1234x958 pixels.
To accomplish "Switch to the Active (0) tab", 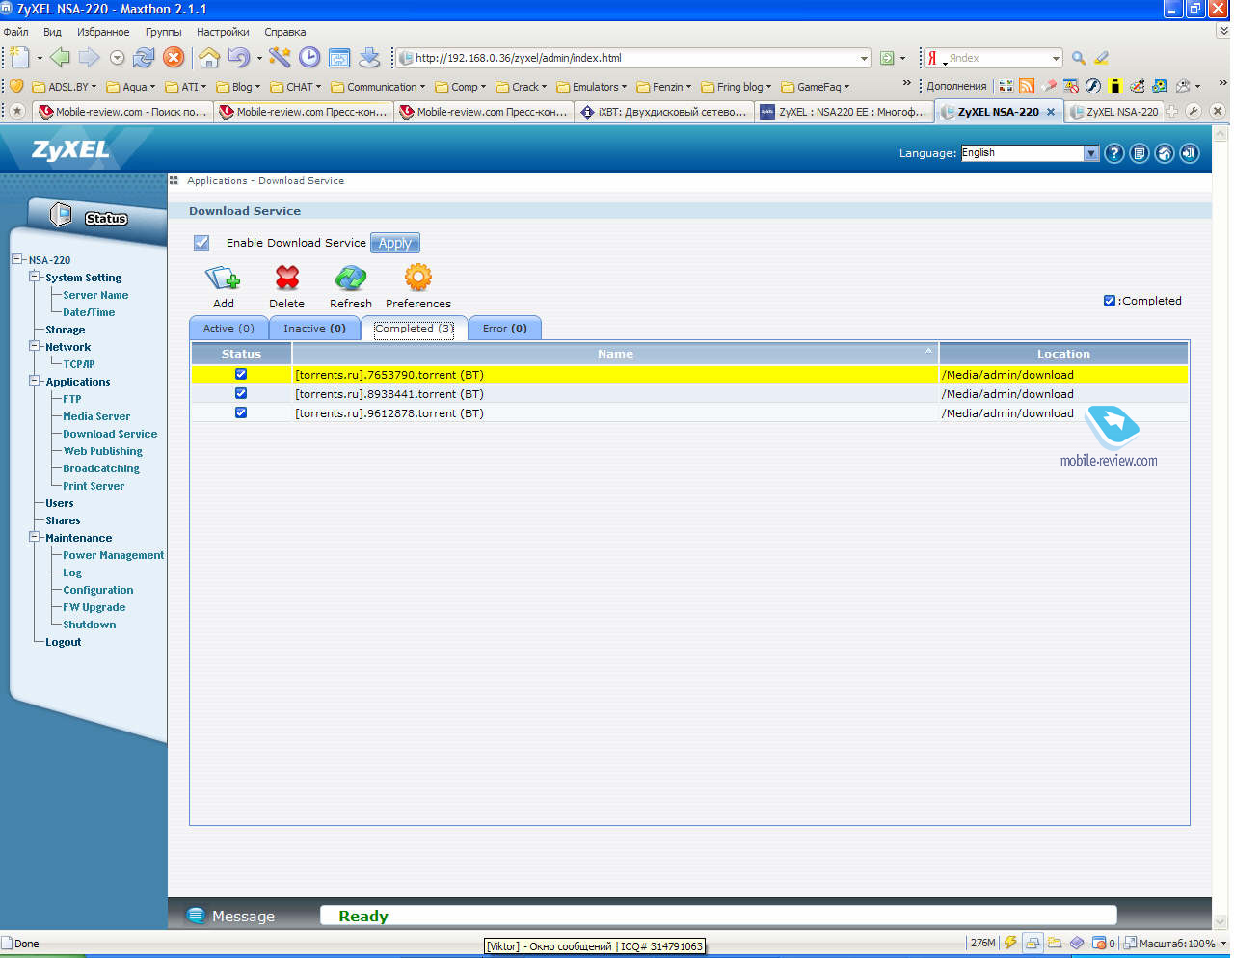I will (x=228, y=328).
